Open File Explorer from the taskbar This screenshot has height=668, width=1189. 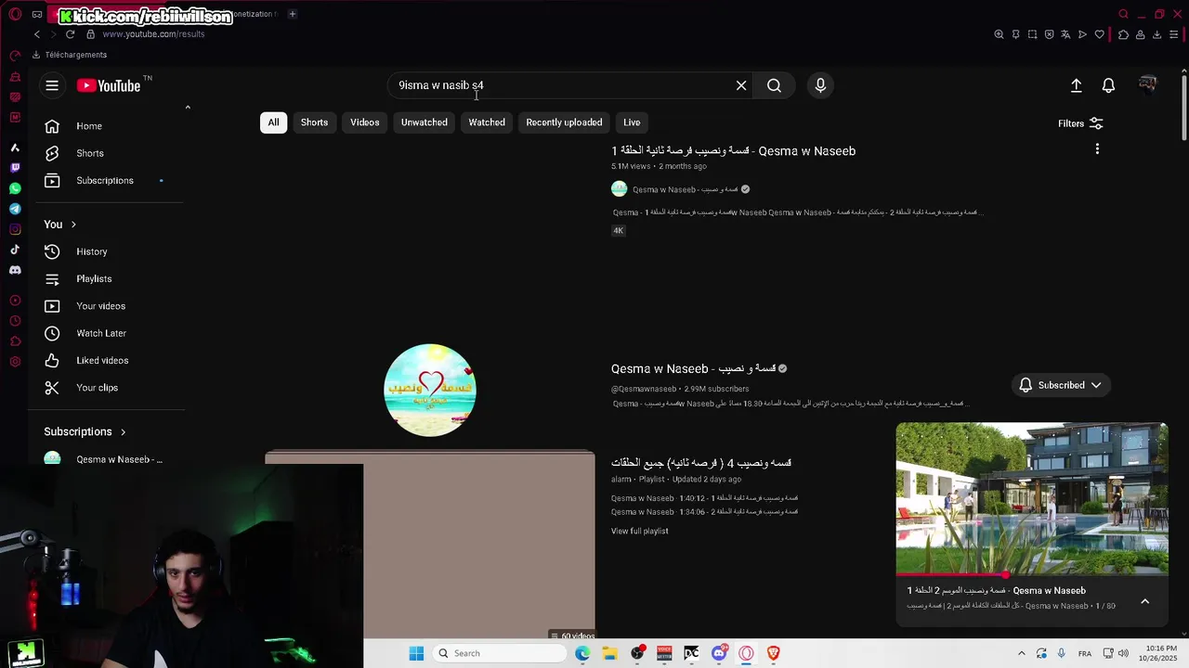pos(609,653)
